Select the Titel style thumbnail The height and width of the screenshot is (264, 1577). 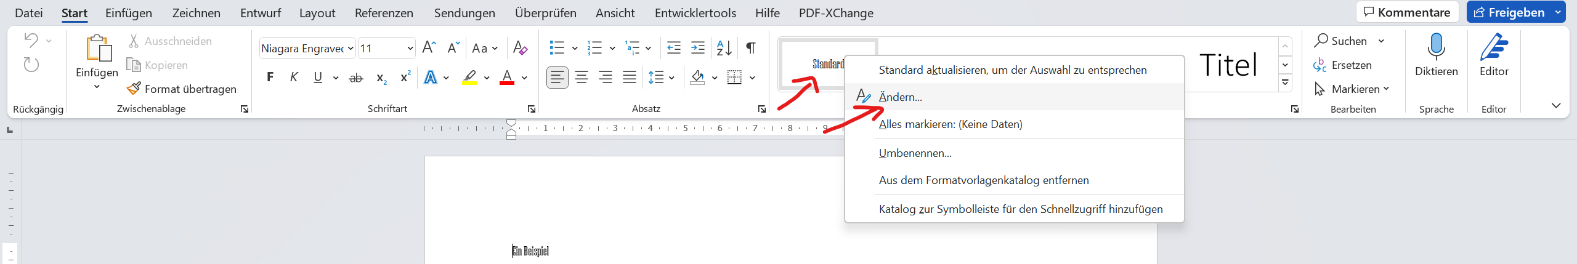coord(1228,65)
